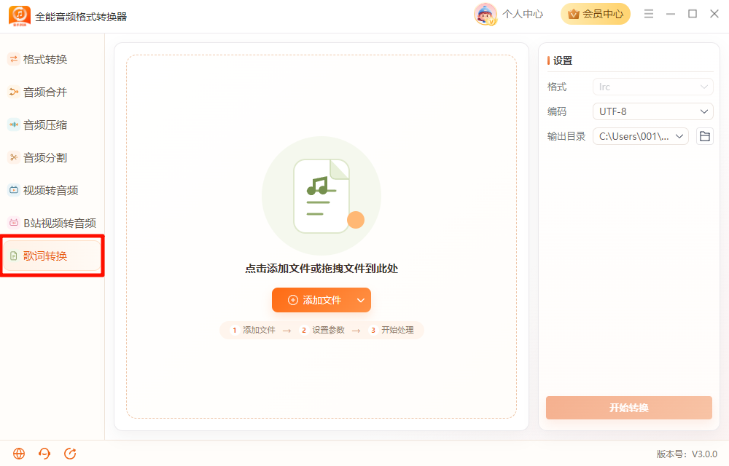Screen dimensions: 729x466
Task: Click the music document illustration in drop area
Action: click(x=321, y=196)
